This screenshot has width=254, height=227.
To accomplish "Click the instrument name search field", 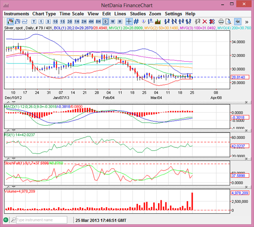I will tap(42, 220).
